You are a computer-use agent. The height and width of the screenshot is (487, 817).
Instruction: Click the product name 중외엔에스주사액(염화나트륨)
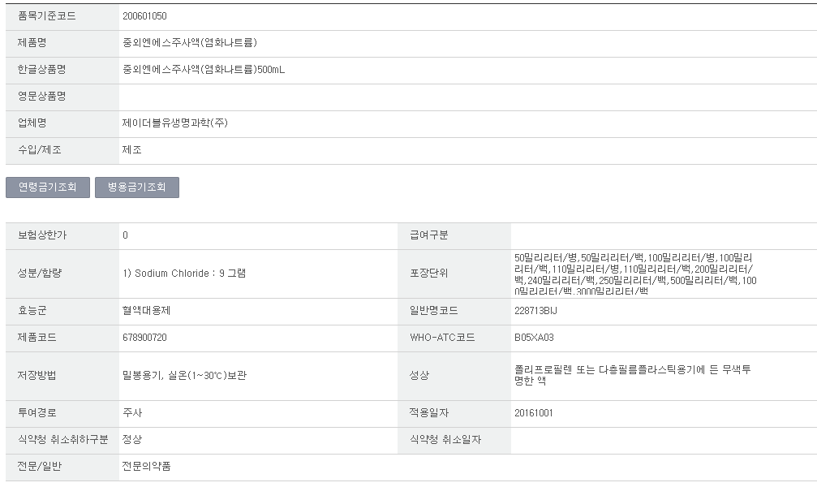pos(190,43)
